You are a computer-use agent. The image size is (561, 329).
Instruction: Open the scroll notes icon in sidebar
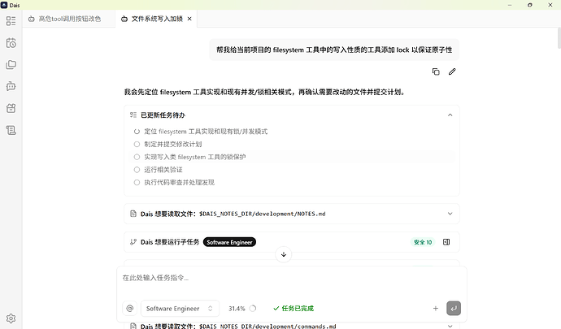click(11, 130)
